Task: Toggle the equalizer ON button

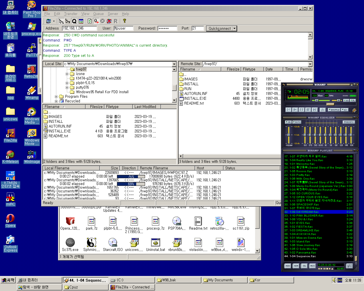Action: point(288,122)
